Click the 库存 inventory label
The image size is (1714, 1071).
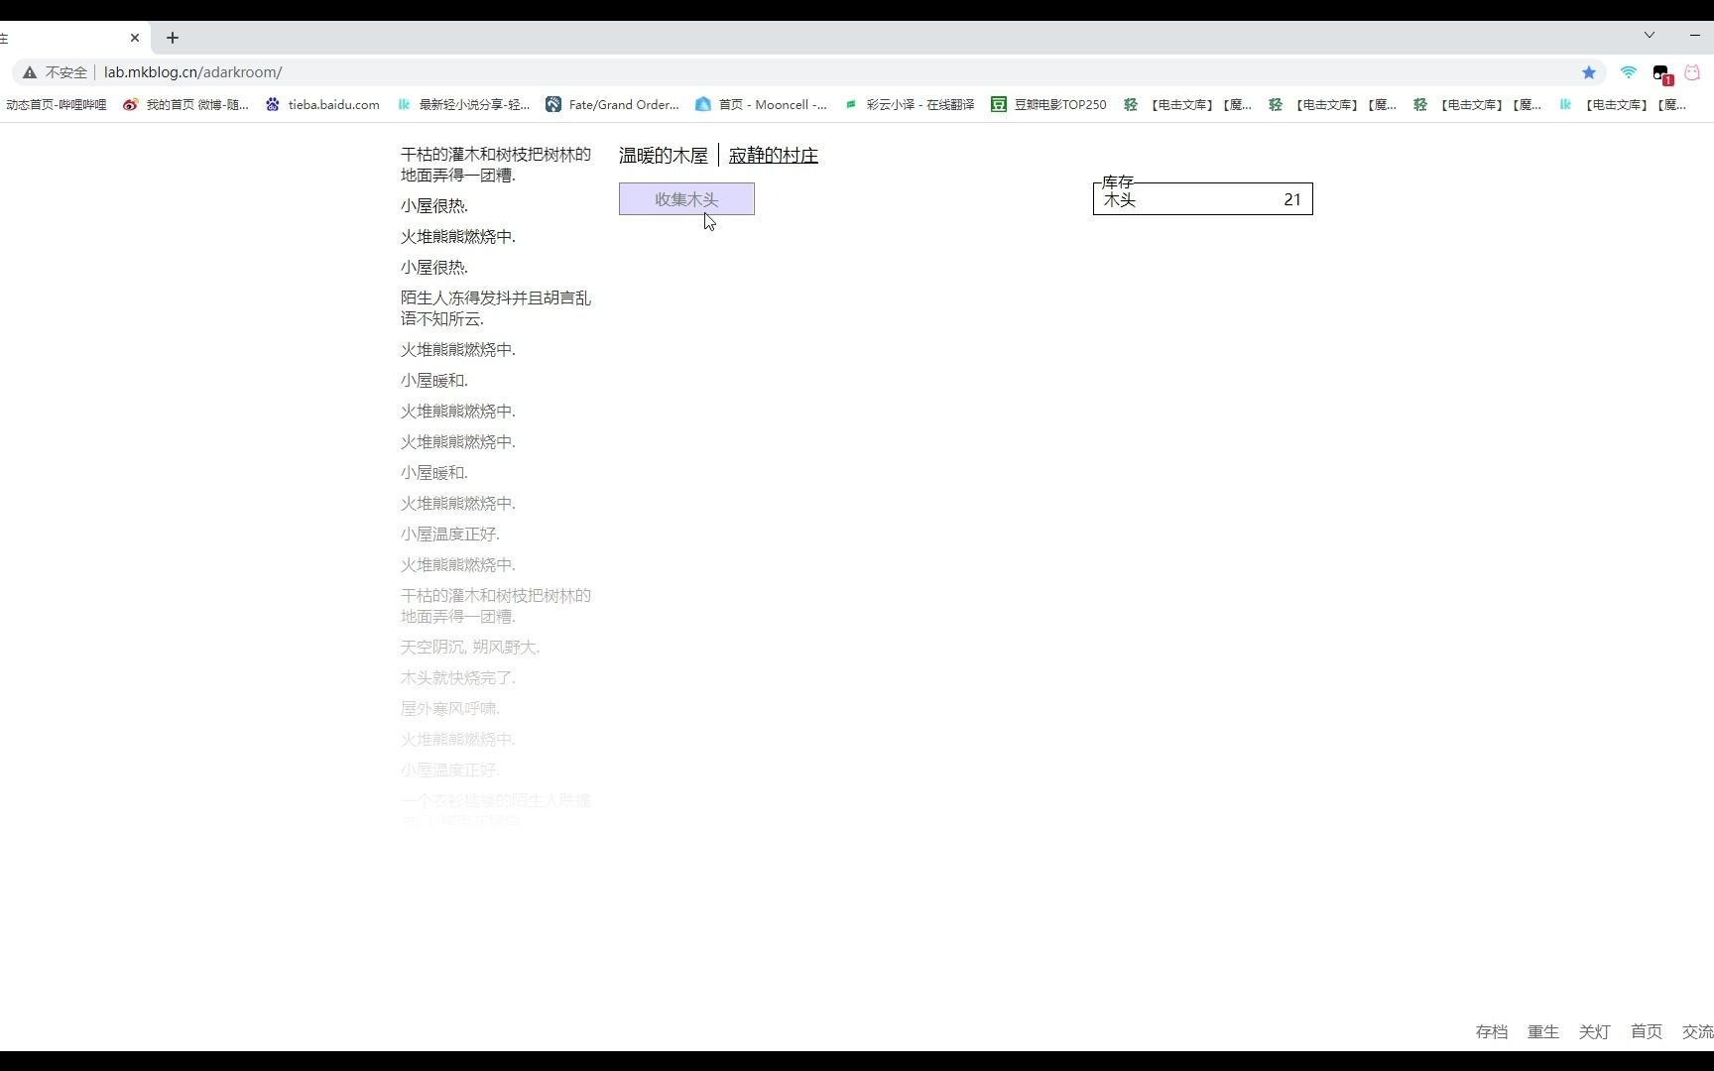[1117, 181]
